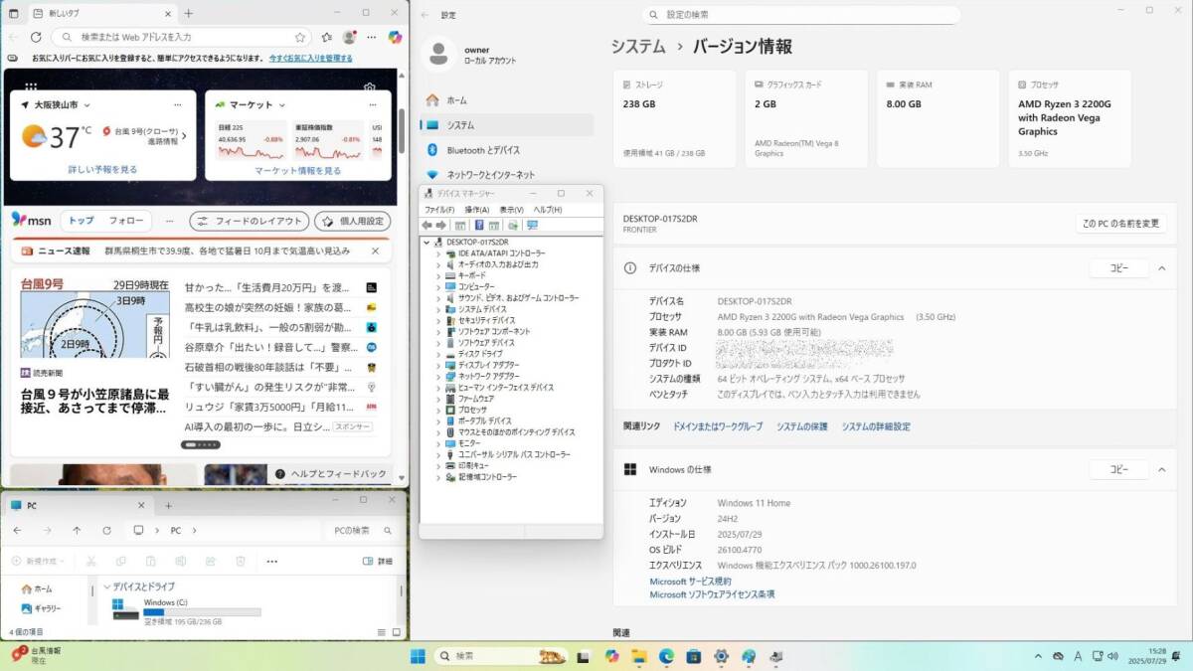Click フィードのレイアウト button
The height and width of the screenshot is (671, 1193).
click(x=250, y=221)
